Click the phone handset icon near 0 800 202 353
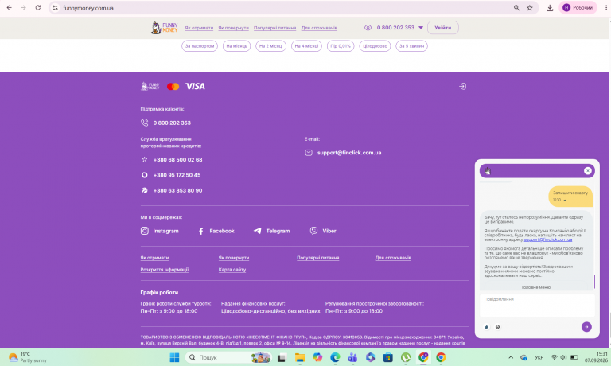Image resolution: width=611 pixels, height=366 pixels. click(145, 123)
